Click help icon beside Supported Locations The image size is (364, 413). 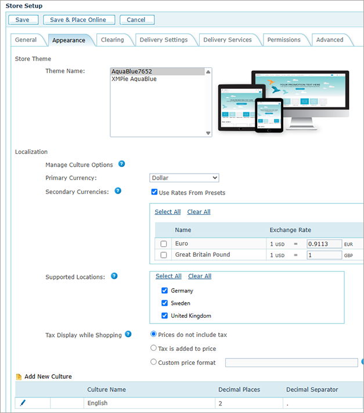click(x=114, y=276)
